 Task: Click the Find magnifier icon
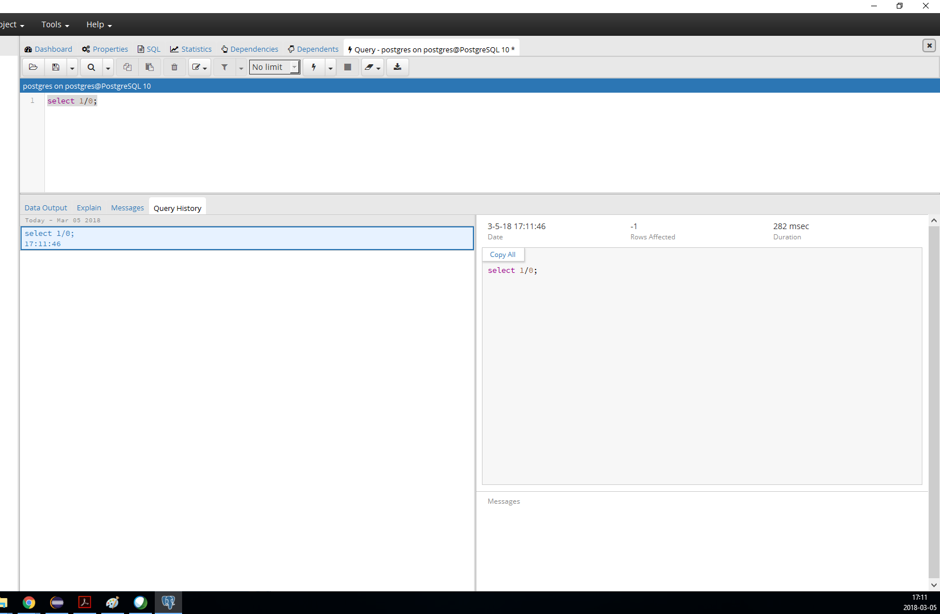tap(91, 67)
